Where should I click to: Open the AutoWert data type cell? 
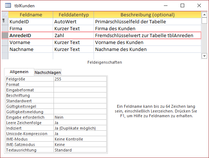tap(74, 21)
